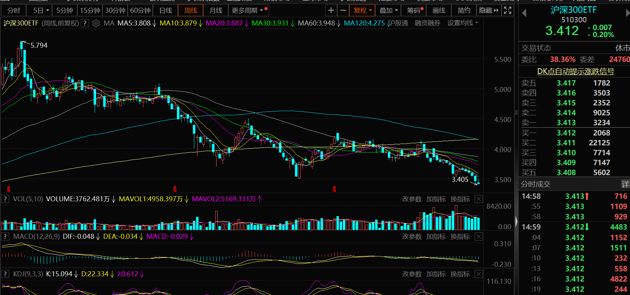Click the first red S marker on the chart
Image resolution: width=630 pixels, height=295 pixels.
pos(9,190)
